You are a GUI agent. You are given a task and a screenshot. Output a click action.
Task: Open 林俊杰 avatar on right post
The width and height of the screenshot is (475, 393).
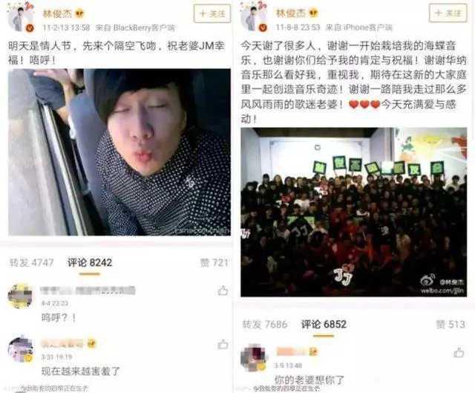pos(254,17)
